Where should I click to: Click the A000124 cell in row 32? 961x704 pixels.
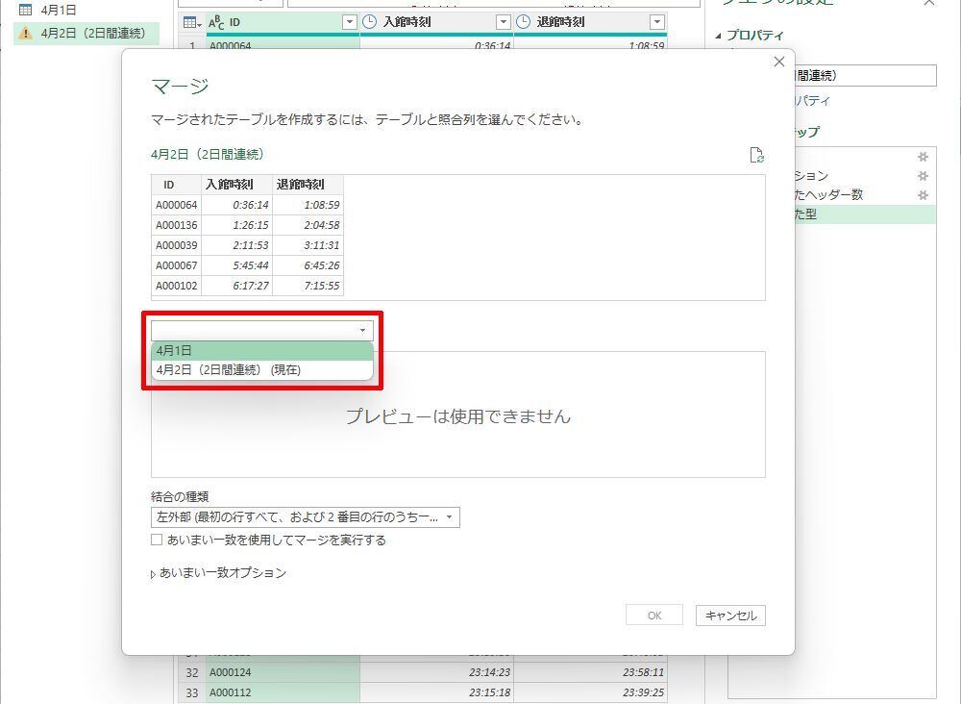coord(283,672)
